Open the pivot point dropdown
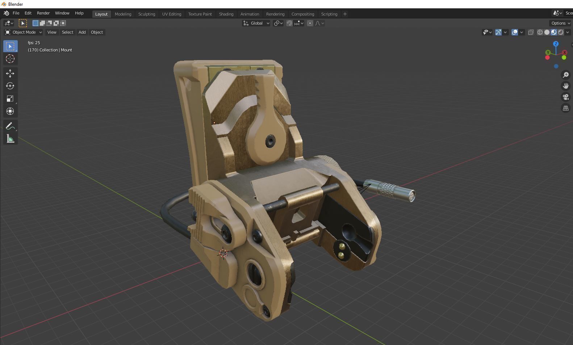Screen dimensions: 573x345 pyautogui.click(x=278, y=23)
